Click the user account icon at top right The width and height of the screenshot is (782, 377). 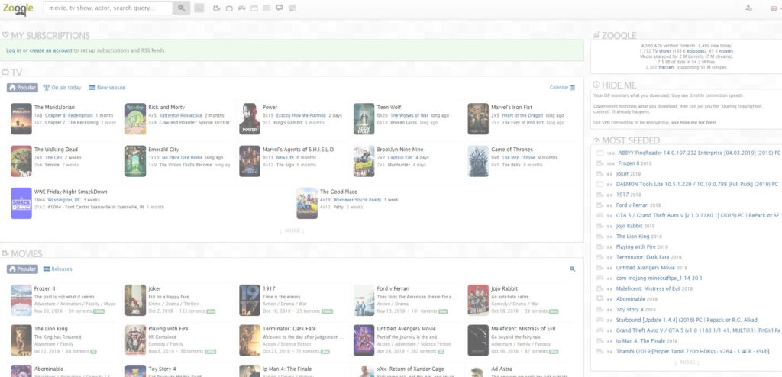pos(748,8)
